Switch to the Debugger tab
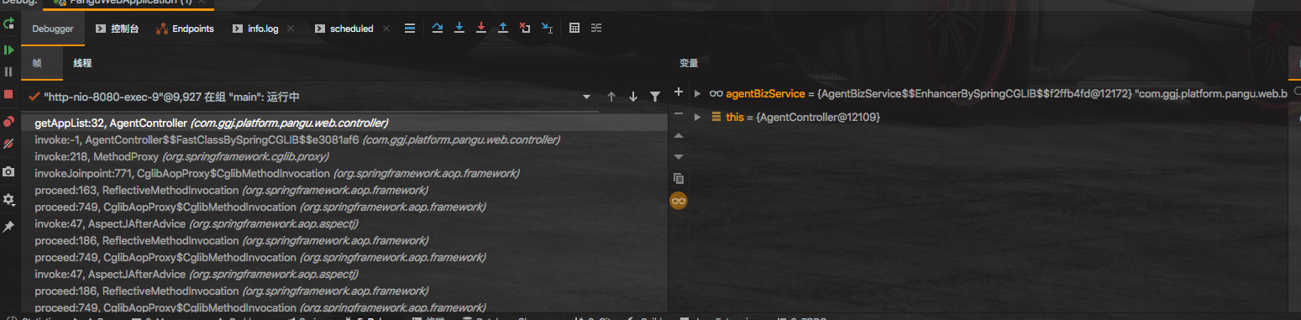This screenshot has height=320, width=1301. pyautogui.click(x=53, y=29)
